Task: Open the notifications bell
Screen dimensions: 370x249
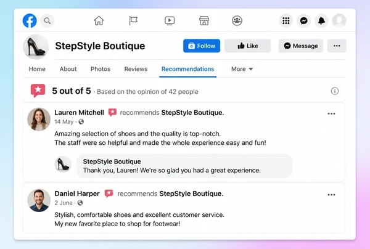Action: [x=321, y=21]
